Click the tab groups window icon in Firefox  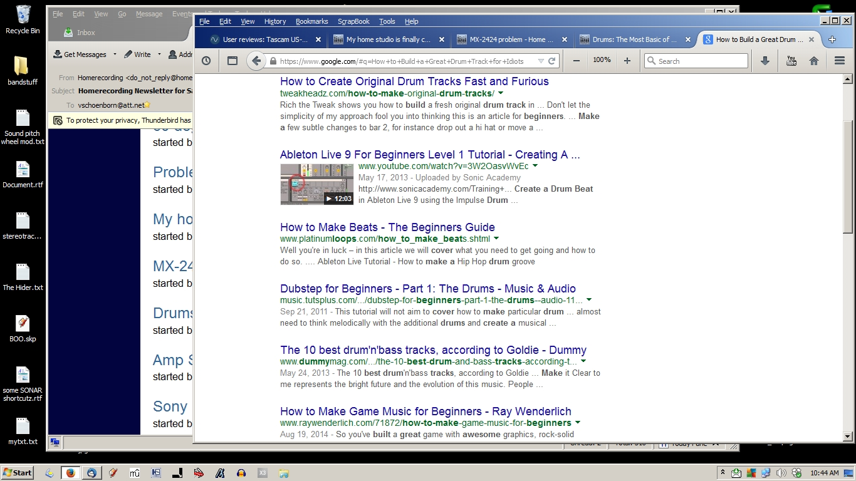[x=232, y=61]
